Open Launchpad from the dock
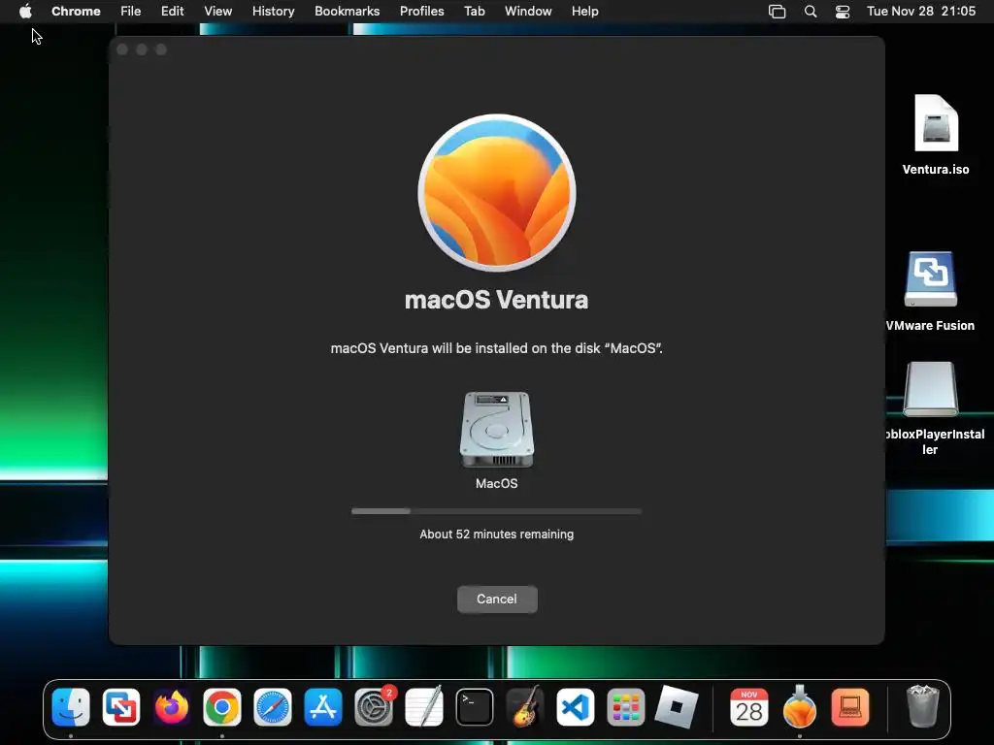994x745 pixels. [x=626, y=707]
